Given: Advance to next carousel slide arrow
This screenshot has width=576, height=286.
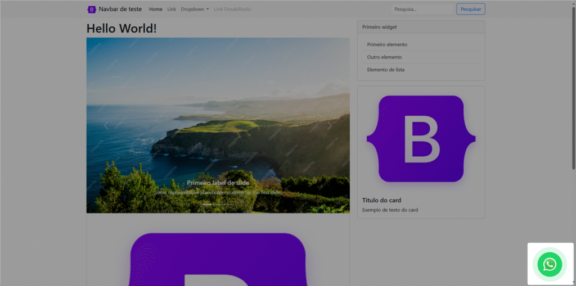Looking at the screenshot, I should (330, 125).
